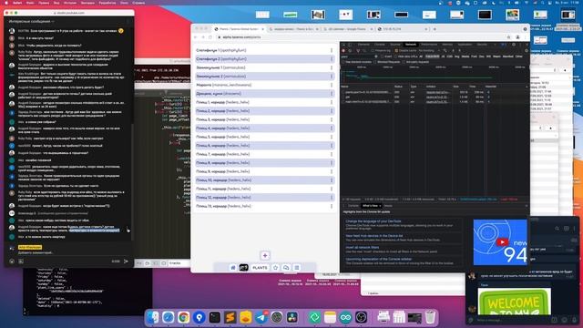
Task: Toggle Hide data URLs checkbox
Action: click(395, 56)
